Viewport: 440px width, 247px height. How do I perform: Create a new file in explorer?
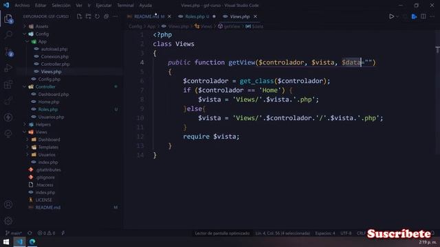click(x=80, y=16)
